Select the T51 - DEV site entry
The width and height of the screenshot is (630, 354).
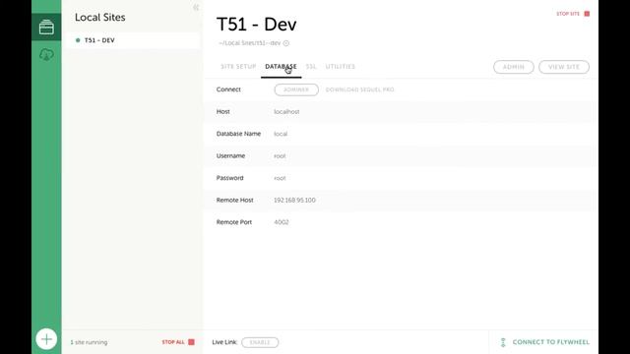(x=131, y=40)
